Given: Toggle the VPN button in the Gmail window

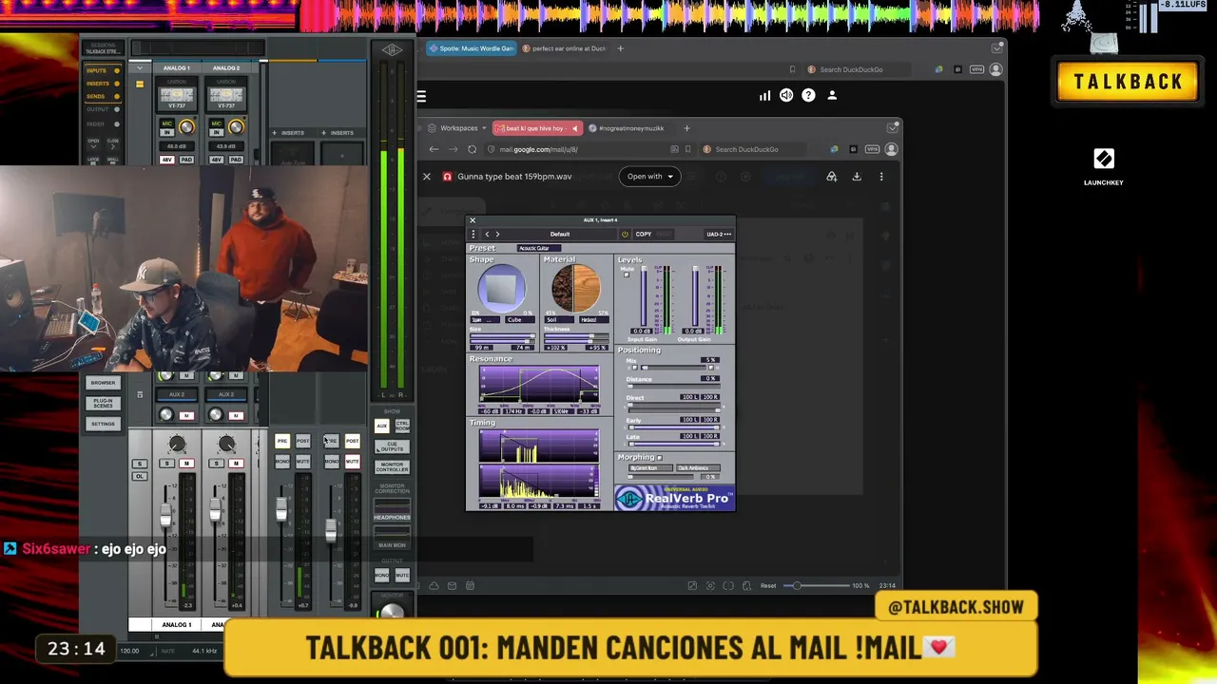Looking at the screenshot, I should 872,149.
